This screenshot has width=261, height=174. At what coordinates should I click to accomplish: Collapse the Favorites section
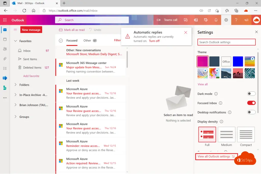coord(16,41)
